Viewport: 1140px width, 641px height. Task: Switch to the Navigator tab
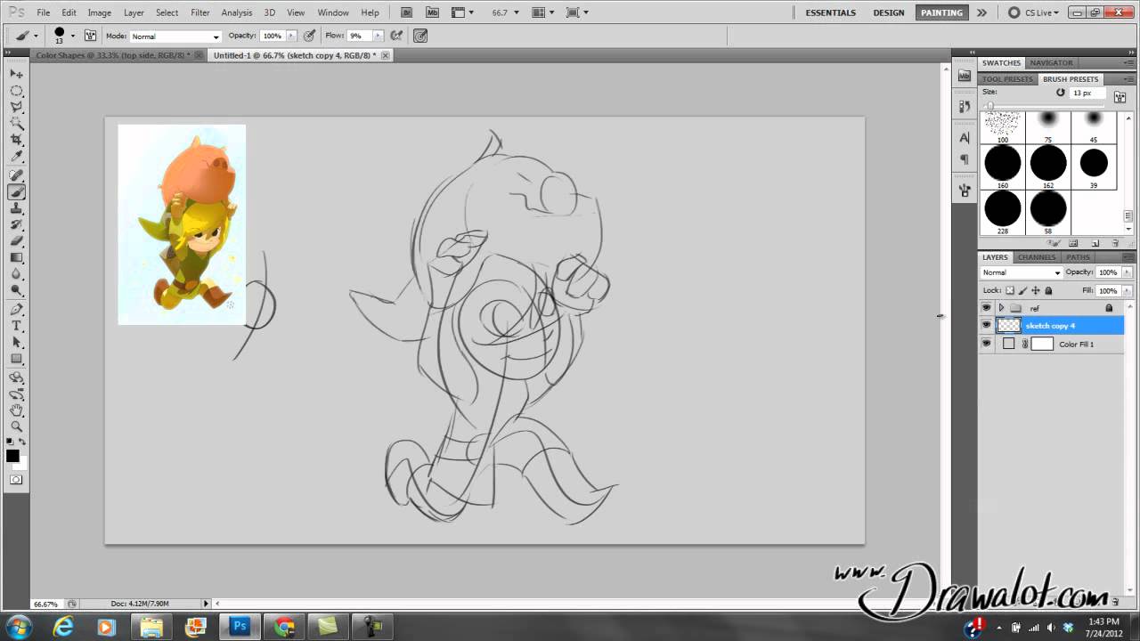click(x=1052, y=63)
